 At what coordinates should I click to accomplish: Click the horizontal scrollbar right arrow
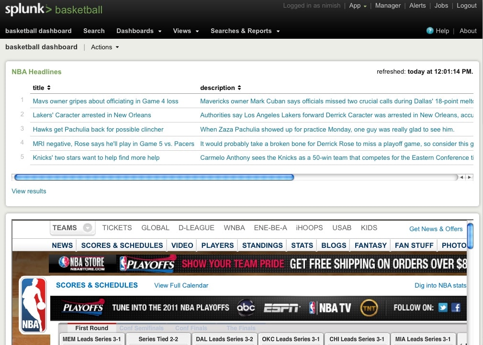point(470,177)
